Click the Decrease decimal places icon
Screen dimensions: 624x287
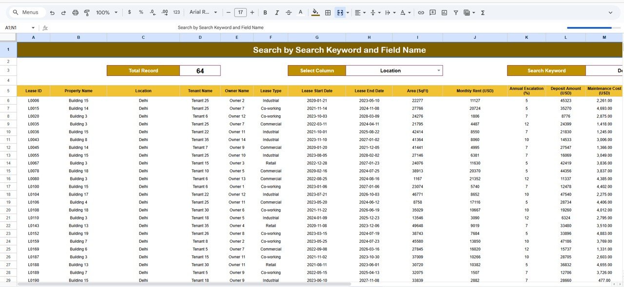[x=152, y=13]
